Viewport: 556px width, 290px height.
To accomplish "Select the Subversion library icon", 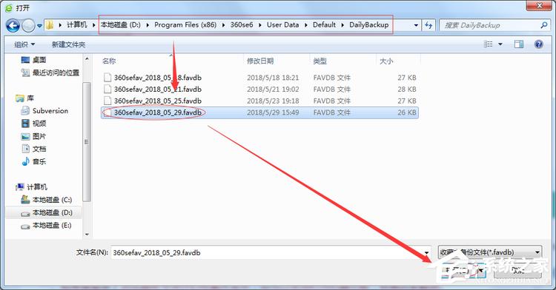I will (25, 111).
